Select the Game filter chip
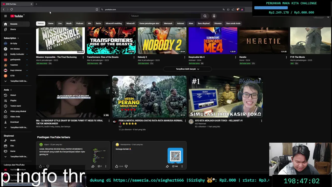This screenshot has height=187, width=332. pos(51,23)
